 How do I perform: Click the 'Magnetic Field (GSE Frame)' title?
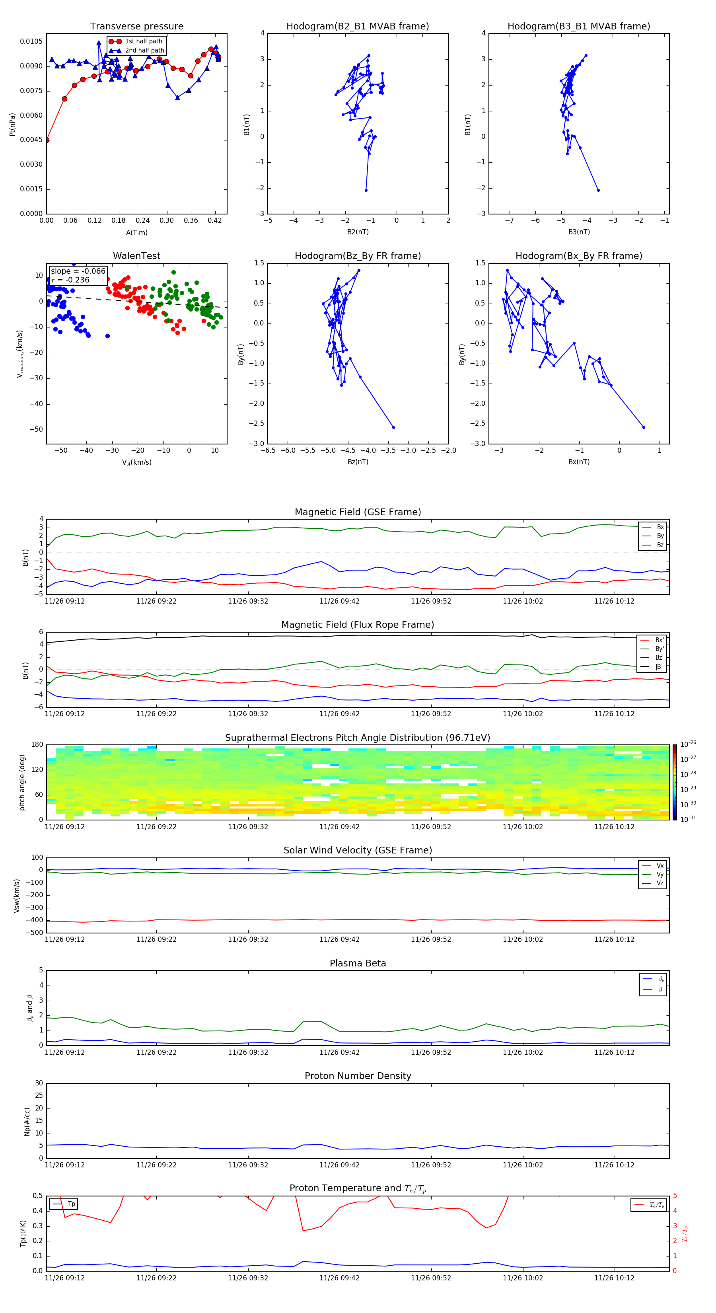[x=358, y=512]
